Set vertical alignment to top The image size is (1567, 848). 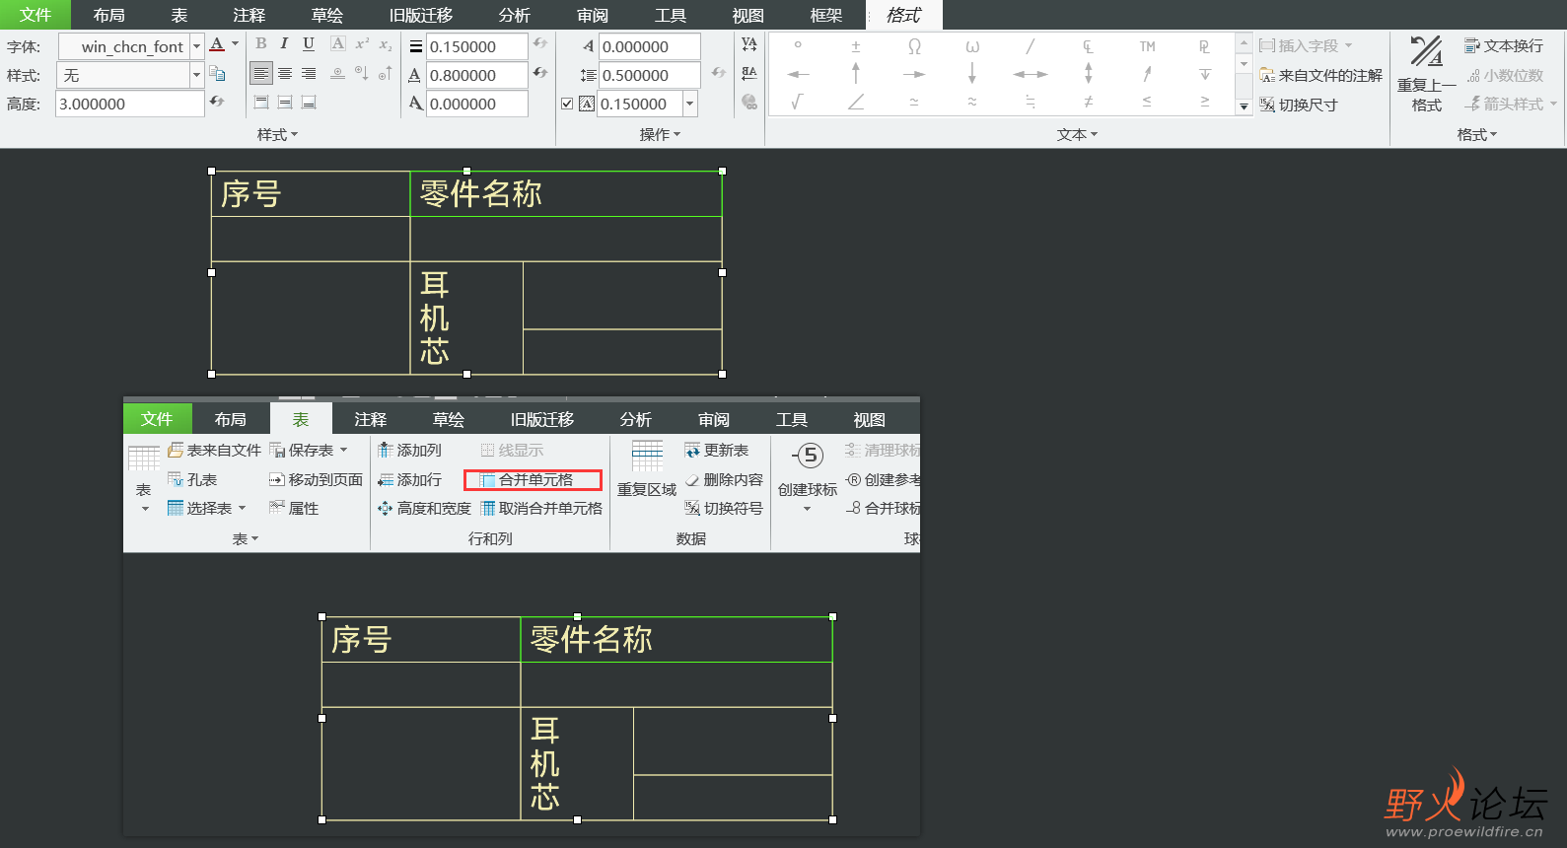tap(261, 103)
